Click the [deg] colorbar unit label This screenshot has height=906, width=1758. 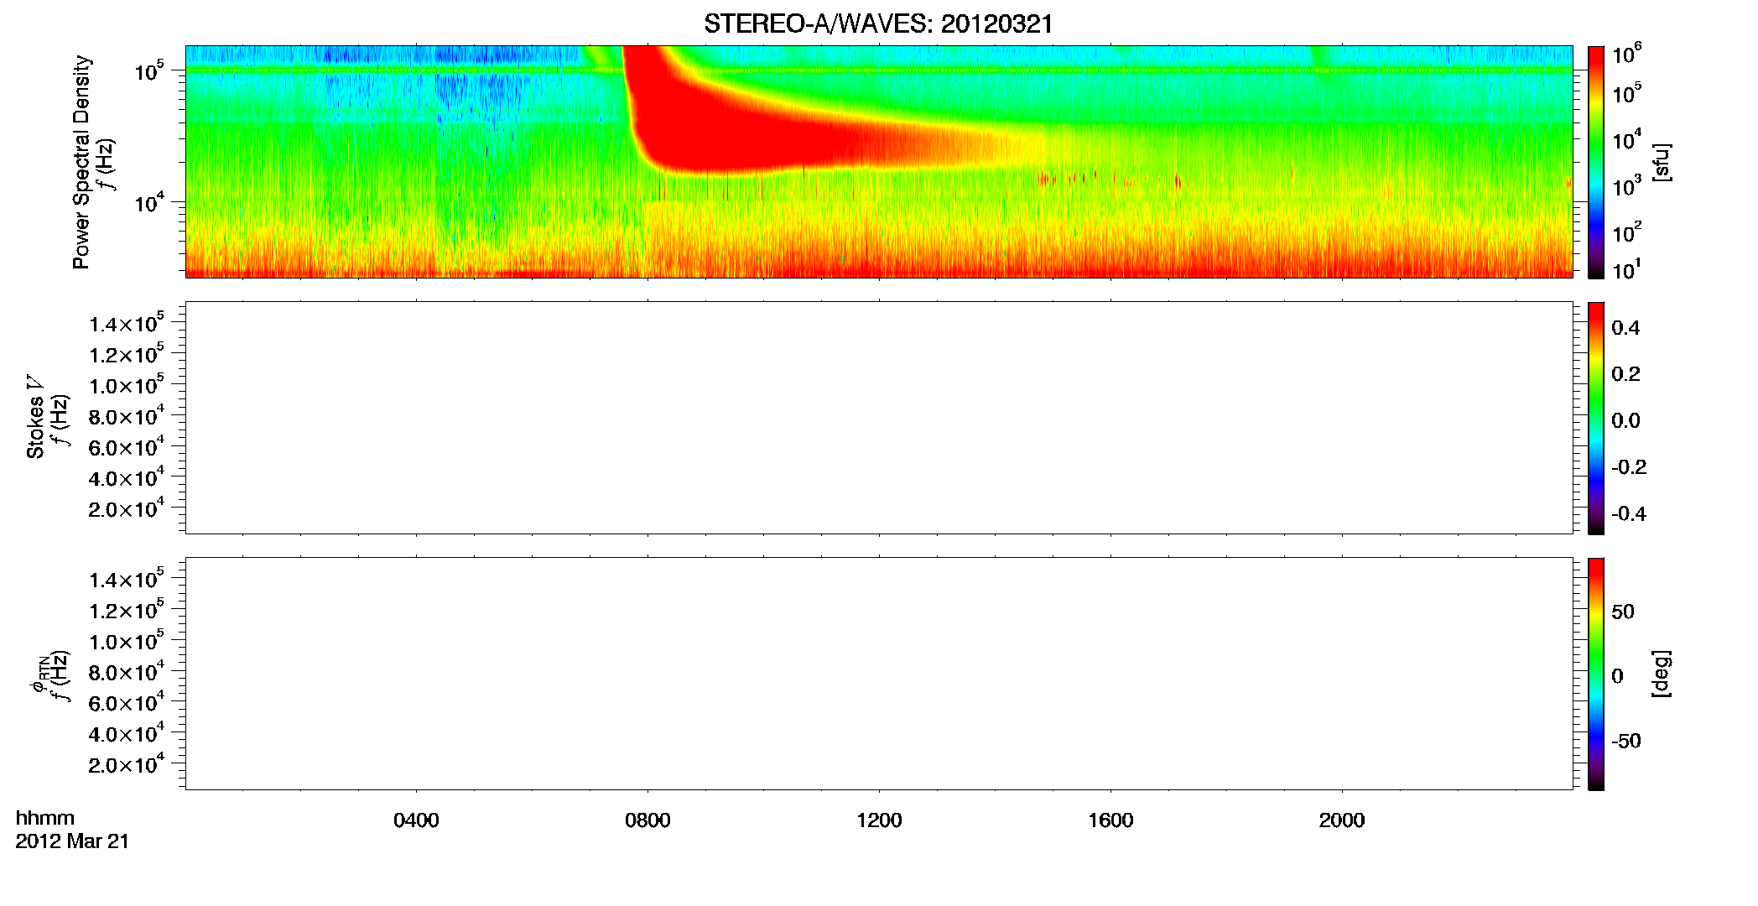pos(1662,674)
